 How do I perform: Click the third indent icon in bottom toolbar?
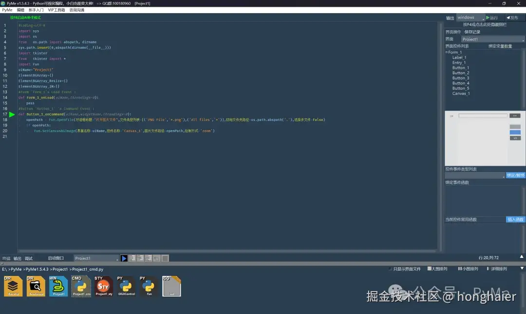pyautogui.click(x=149, y=258)
